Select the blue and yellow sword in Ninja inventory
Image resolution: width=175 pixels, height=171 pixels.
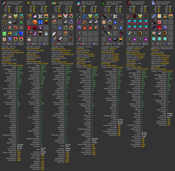click(129, 34)
